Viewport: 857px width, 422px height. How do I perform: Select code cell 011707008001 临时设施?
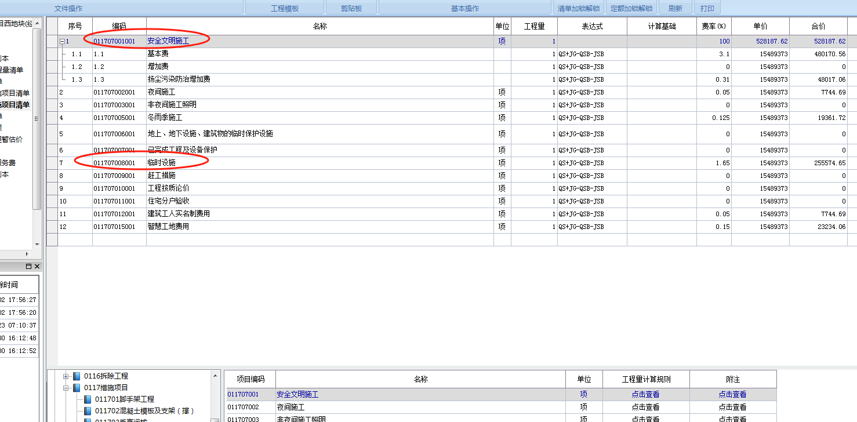click(x=119, y=163)
